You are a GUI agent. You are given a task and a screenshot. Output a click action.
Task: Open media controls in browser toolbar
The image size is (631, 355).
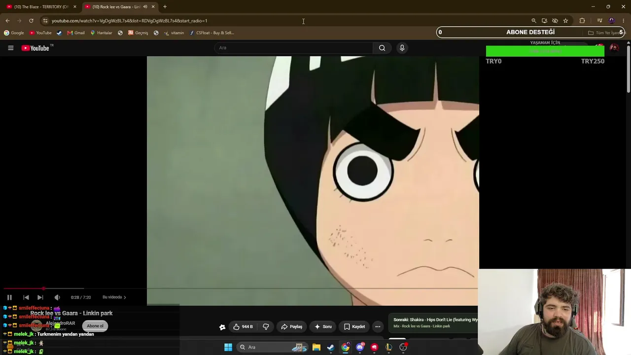click(x=599, y=21)
